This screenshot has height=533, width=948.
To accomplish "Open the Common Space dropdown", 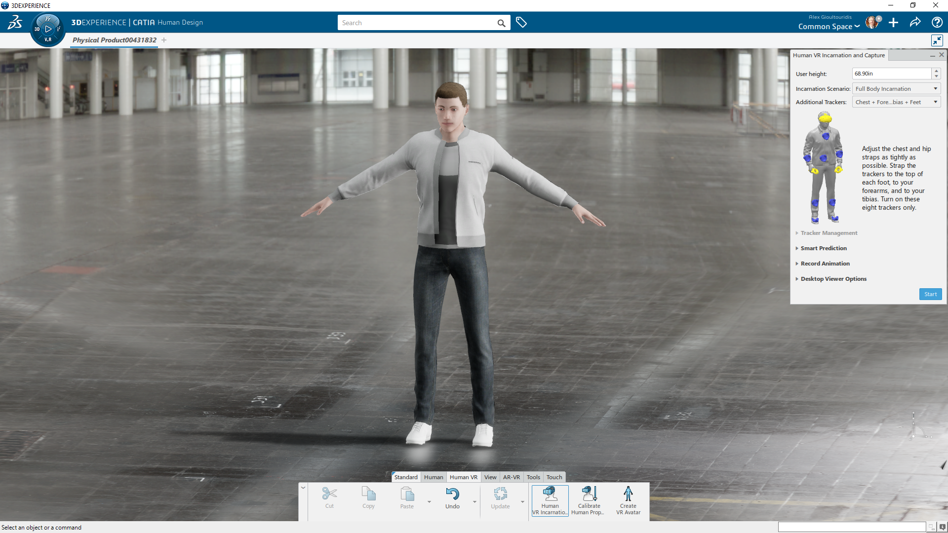I will click(x=829, y=27).
